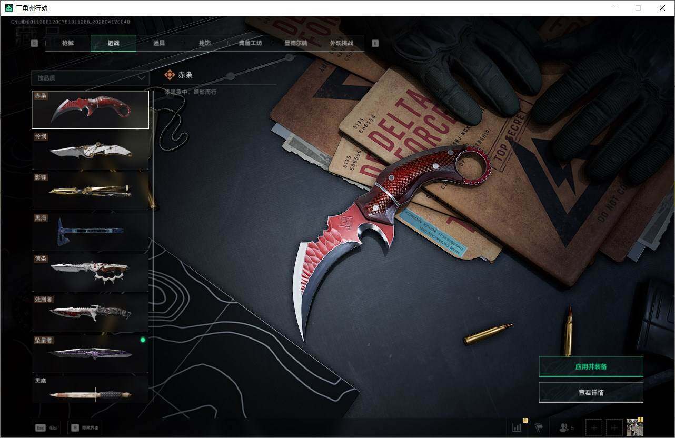Click the Esc 返回 button
675x438 pixels.
click(46, 427)
